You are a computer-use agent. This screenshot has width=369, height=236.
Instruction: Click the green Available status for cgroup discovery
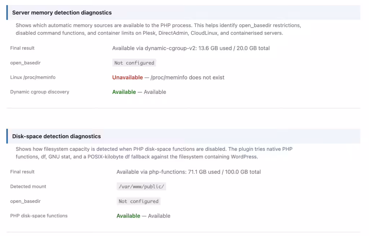pos(124,92)
